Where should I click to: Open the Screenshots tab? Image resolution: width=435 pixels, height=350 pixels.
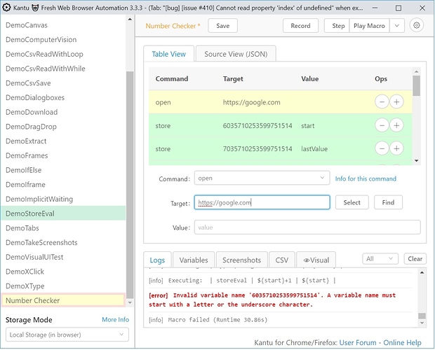(241, 260)
